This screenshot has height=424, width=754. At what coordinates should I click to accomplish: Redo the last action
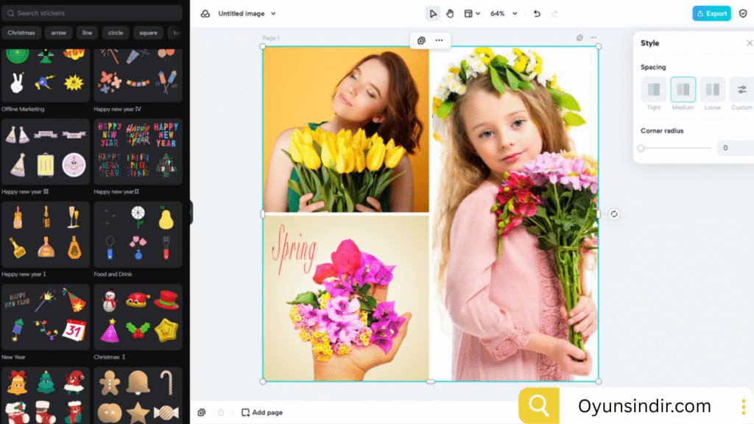(554, 13)
